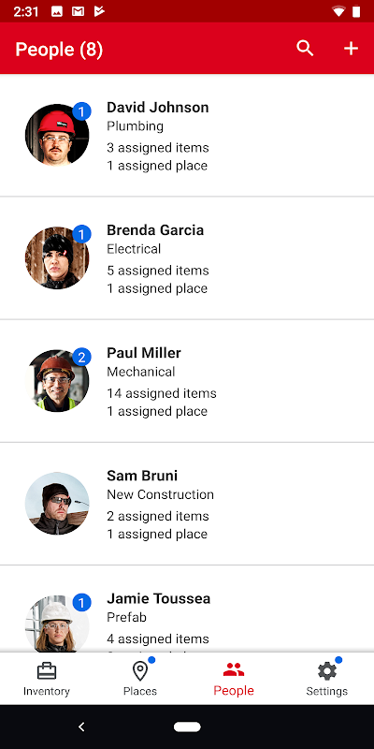Click the People (8) header title

[x=59, y=50]
